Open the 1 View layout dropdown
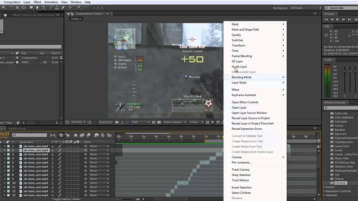The height and width of the screenshot is (201, 358). [197, 122]
